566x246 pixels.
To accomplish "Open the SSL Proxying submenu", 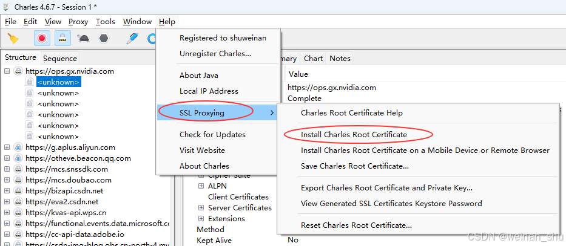I will point(218,112).
